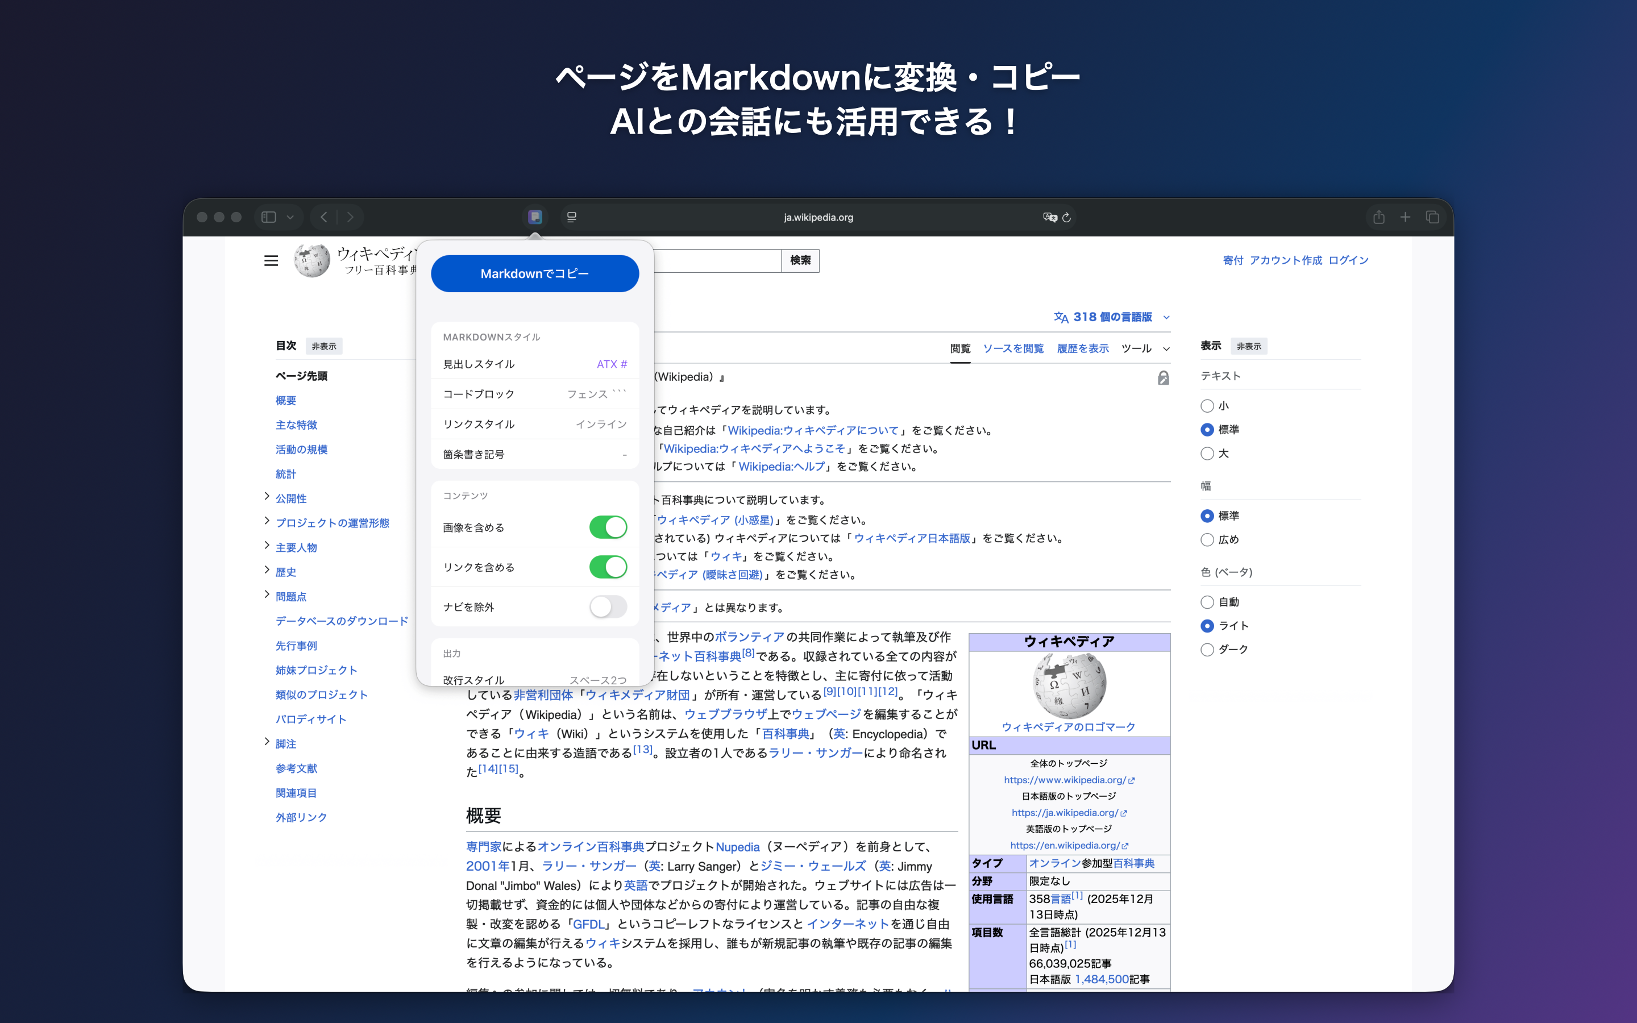Switch to ソースを閲覧 tab

(x=1013, y=348)
